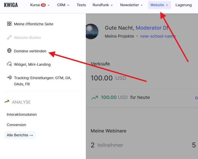Click the grid icon beside Meine öffentliche Seite
Screen dimensions: 198x159
(9, 24)
